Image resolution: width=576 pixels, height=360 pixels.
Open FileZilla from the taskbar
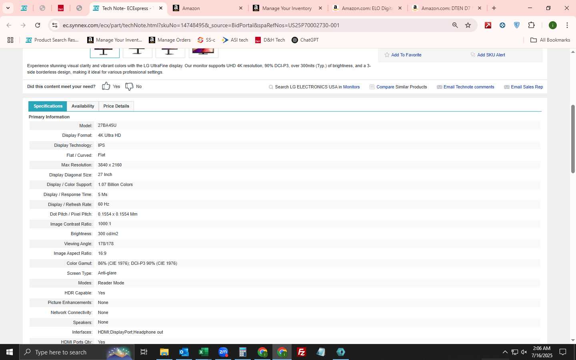pyautogui.click(x=302, y=352)
